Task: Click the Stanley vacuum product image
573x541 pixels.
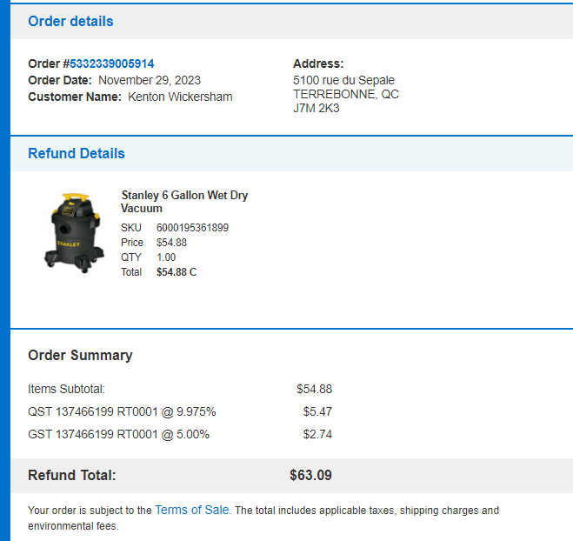Action: pyautogui.click(x=75, y=233)
